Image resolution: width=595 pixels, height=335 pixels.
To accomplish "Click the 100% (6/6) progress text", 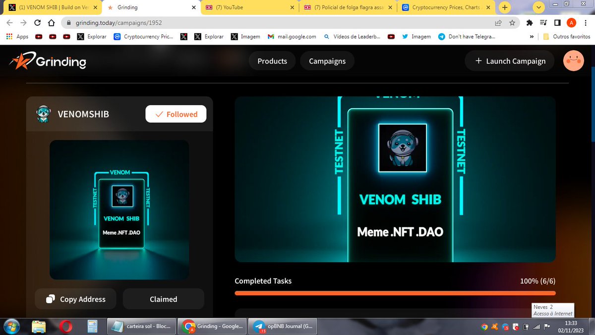I will (537, 281).
